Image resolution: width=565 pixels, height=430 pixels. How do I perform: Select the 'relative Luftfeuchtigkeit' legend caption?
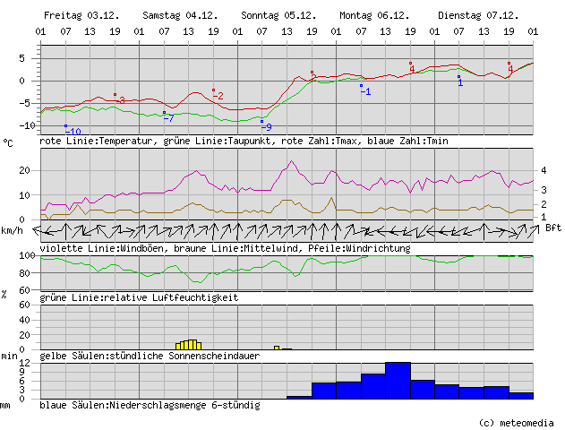point(168,297)
